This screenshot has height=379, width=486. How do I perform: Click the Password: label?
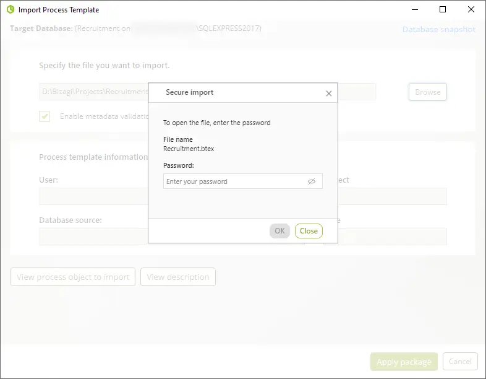179,165
